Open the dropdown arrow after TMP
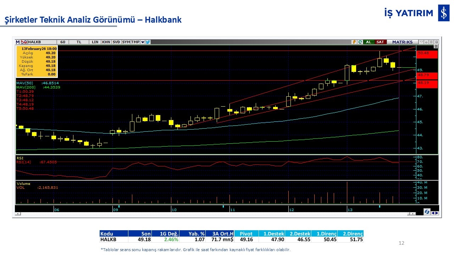Viewport: 454px width, 255px height. (x=143, y=42)
